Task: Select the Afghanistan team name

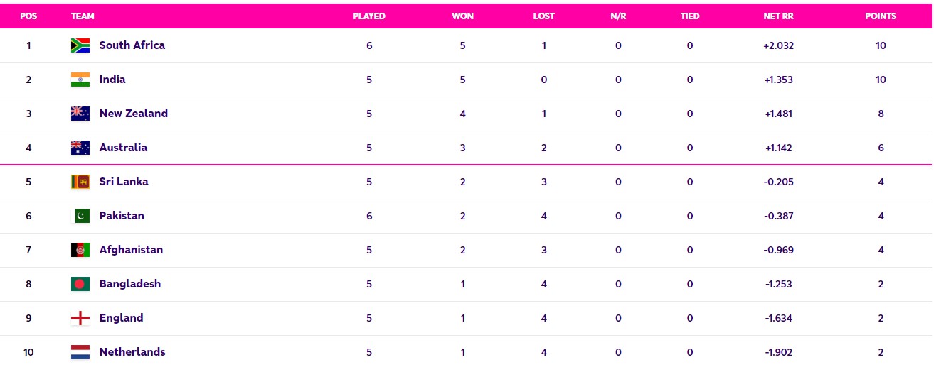Action: [131, 250]
